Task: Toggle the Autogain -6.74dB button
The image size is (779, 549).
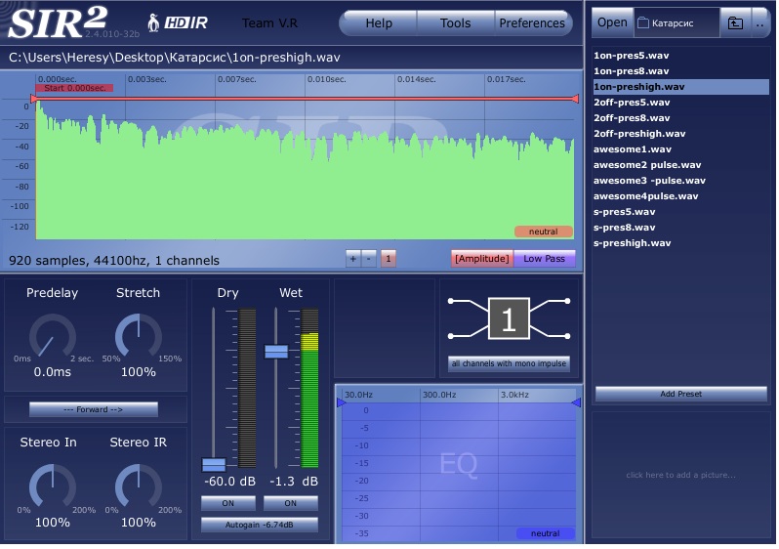Action: point(260,525)
